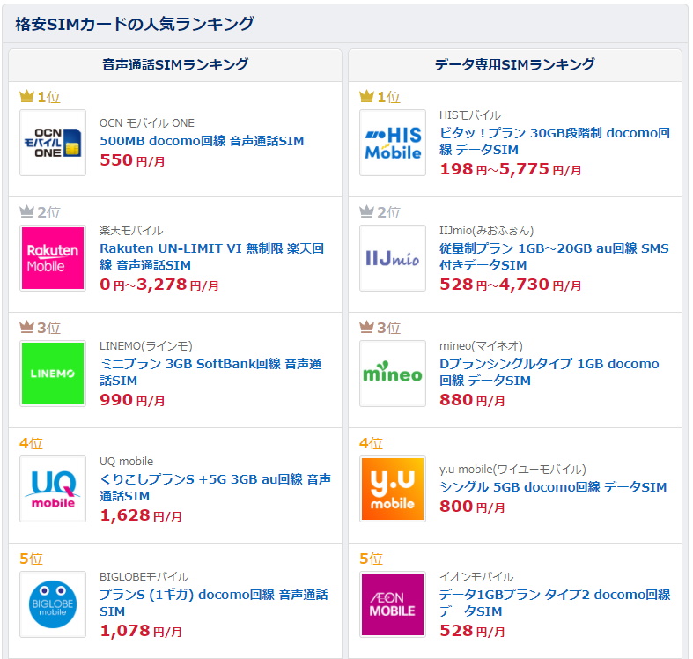Click the gold crown for OCN 1位
Screen dimensions: 693x659
click(27, 96)
